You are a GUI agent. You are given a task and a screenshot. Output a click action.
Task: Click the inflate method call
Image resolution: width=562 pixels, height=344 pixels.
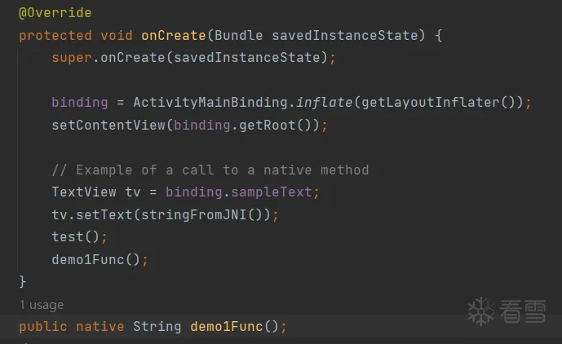coord(324,103)
